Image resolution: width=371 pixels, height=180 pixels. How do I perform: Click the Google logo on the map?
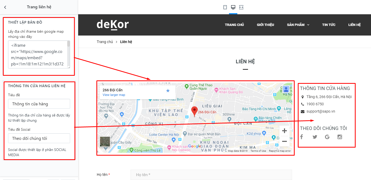(195, 146)
